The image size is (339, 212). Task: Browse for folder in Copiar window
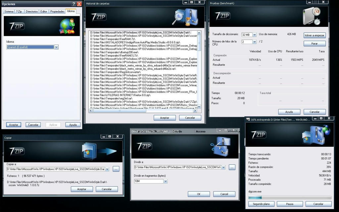click(x=116, y=169)
